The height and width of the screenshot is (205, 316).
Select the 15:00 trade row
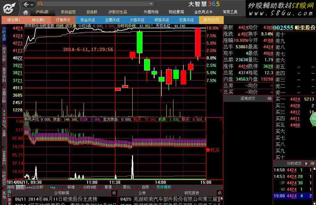point(293,196)
